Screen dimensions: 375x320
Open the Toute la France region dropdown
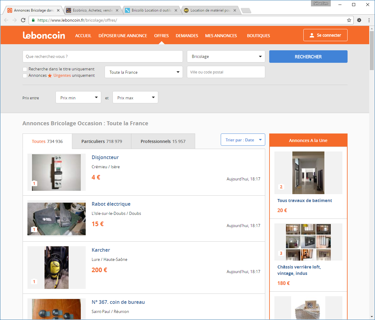pos(144,72)
